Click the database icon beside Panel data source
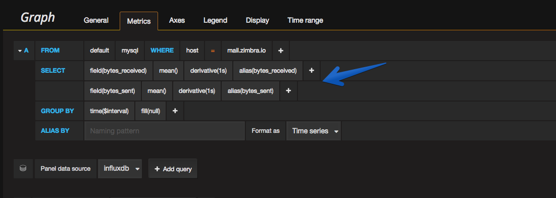This screenshot has width=556, height=198. 23,169
